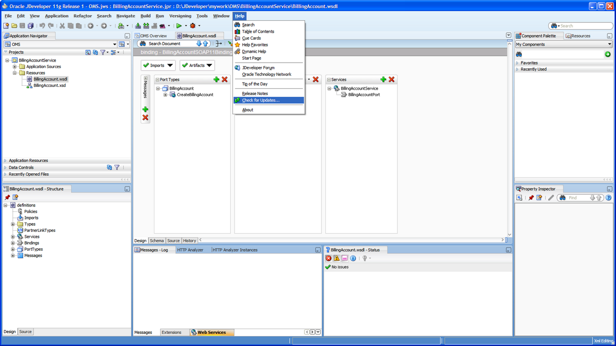This screenshot has height=346, width=616.
Task: Click the green Run play icon
Action: point(179,26)
